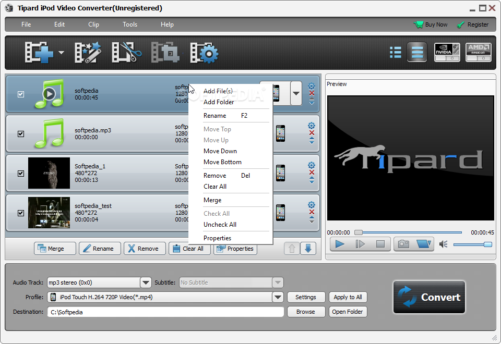This screenshot has height=344, width=501.
Task: Open the snapshot folder icon
Action: click(424, 244)
